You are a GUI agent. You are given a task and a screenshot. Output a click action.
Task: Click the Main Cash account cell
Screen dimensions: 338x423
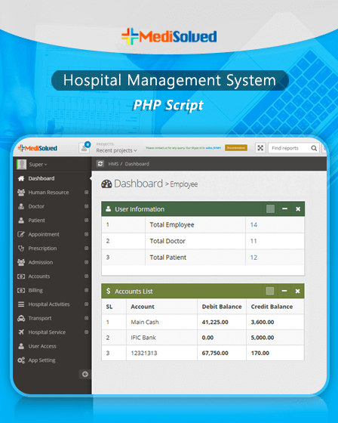(x=161, y=322)
